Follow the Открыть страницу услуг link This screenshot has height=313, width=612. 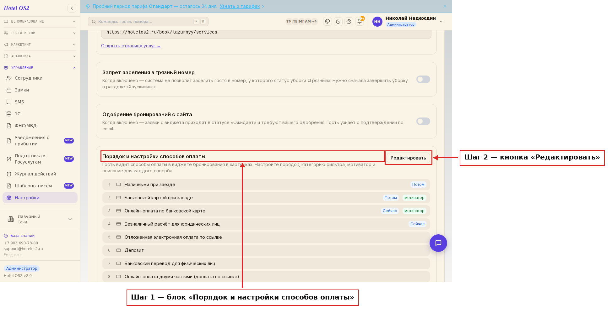pyautogui.click(x=131, y=46)
